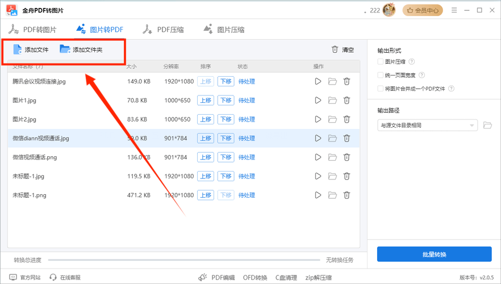Switch to the PDF转图片 tab
Viewport: 501px width, 284px height.
point(33,30)
